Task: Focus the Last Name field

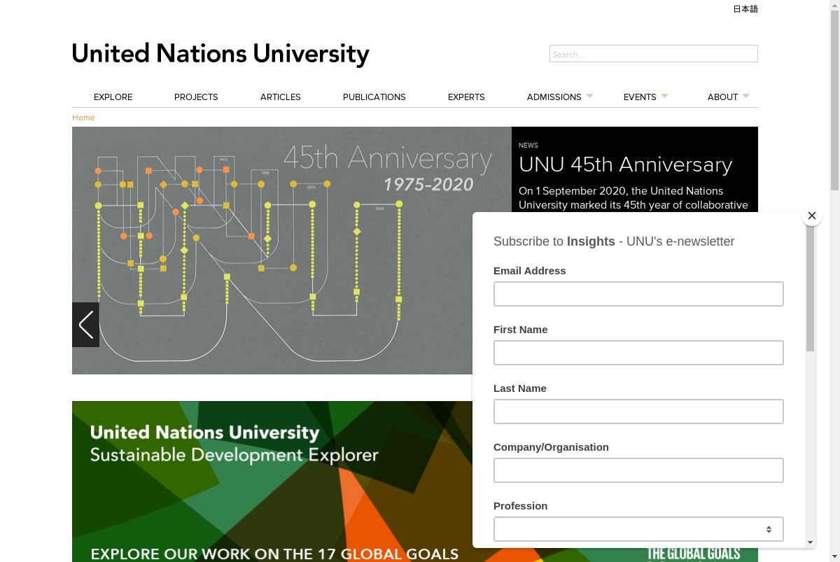Action: [x=638, y=412]
